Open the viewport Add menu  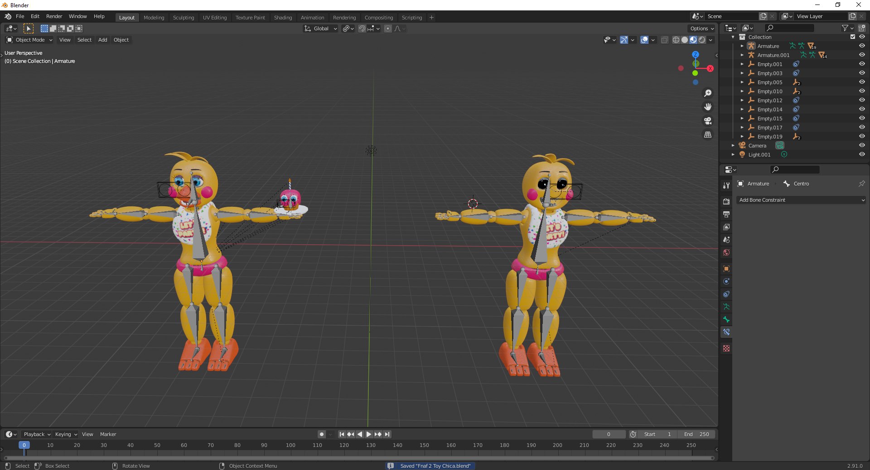tap(103, 40)
